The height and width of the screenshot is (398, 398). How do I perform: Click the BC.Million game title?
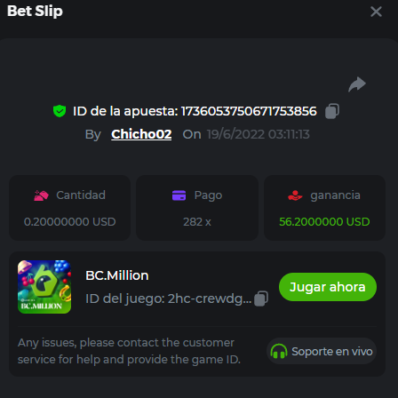click(117, 275)
